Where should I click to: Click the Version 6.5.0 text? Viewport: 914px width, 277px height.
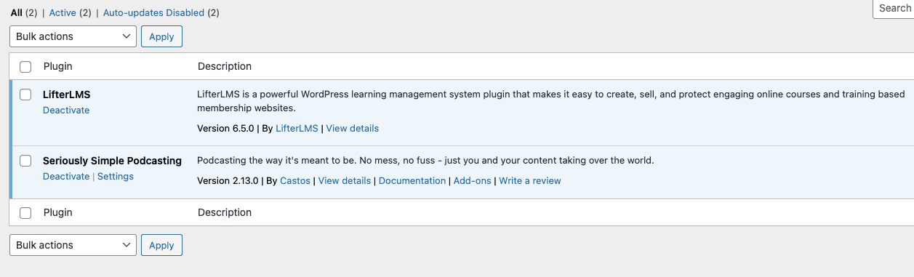(225, 128)
